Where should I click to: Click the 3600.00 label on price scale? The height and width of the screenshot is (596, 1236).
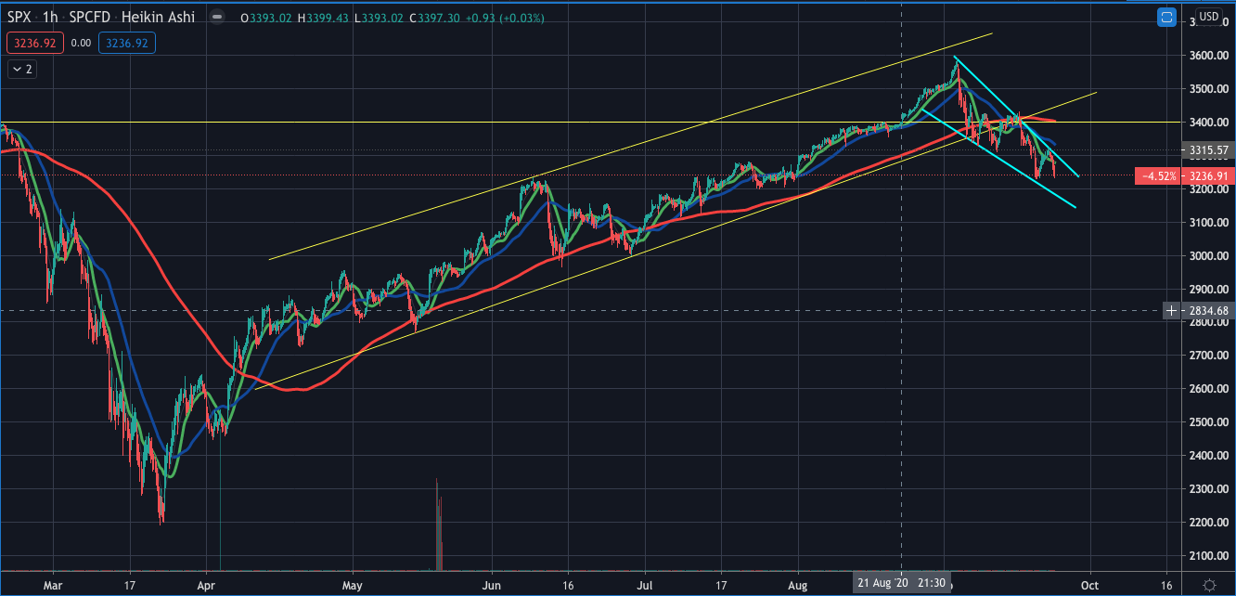(x=1206, y=56)
